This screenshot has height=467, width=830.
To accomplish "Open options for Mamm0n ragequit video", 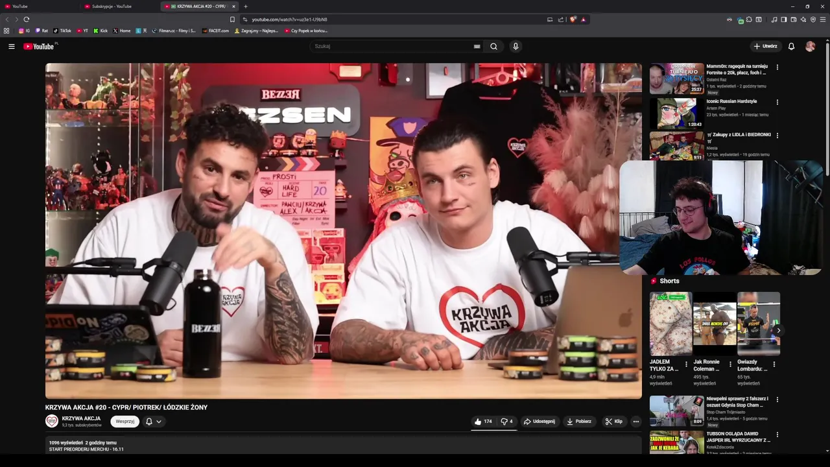I will click(777, 67).
